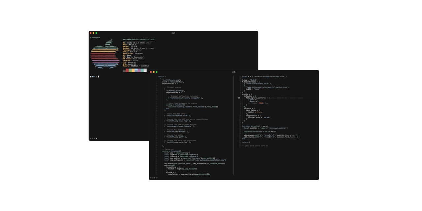Click the 'rafamadriz/friendly-snippets' string
Image resolution: width=422 pixels, height=211 pixels.
point(186,98)
